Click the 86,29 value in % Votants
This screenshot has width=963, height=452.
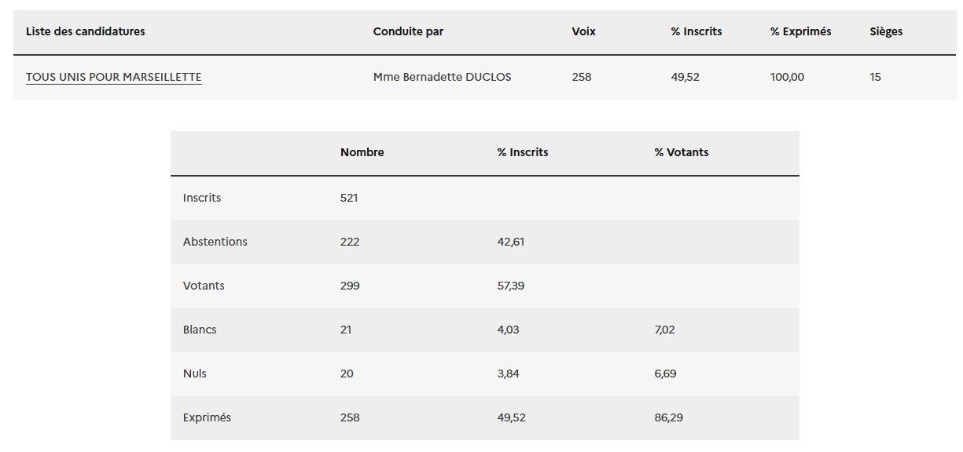(669, 417)
